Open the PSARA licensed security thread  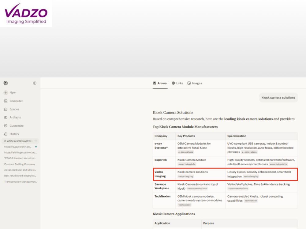point(20,158)
